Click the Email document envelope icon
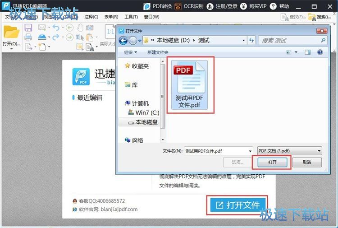The height and width of the screenshot is (228, 338). point(41,28)
